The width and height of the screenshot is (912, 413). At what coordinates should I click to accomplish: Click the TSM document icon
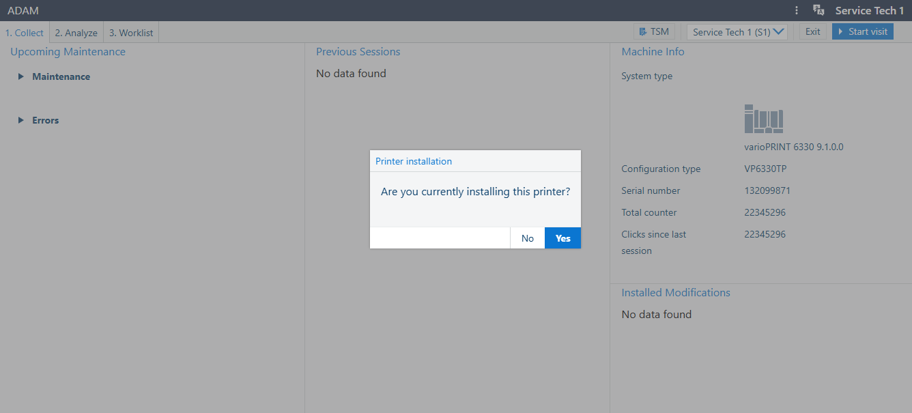click(642, 31)
